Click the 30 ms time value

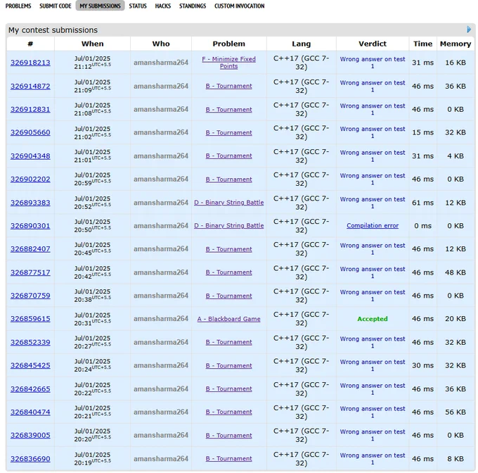click(423, 365)
